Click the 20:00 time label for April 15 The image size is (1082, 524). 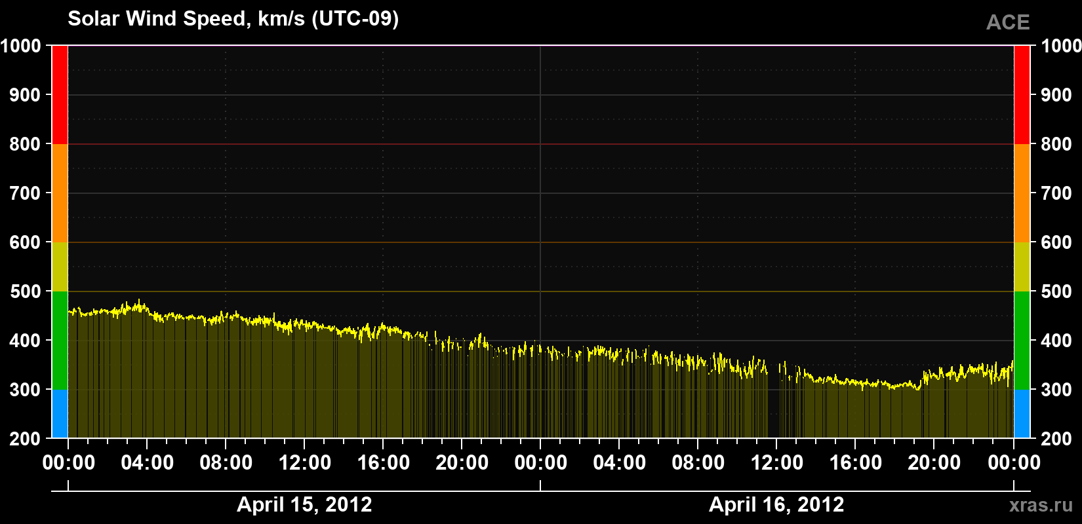[x=462, y=463]
